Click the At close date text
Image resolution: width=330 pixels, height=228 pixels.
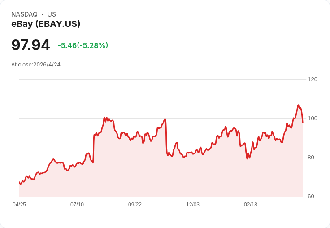point(36,65)
